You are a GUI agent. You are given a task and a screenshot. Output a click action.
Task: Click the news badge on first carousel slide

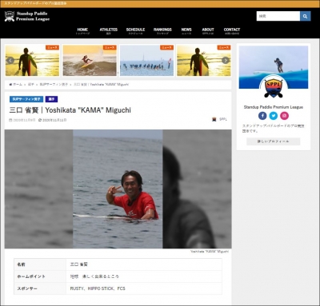pyautogui.click(x=52, y=47)
